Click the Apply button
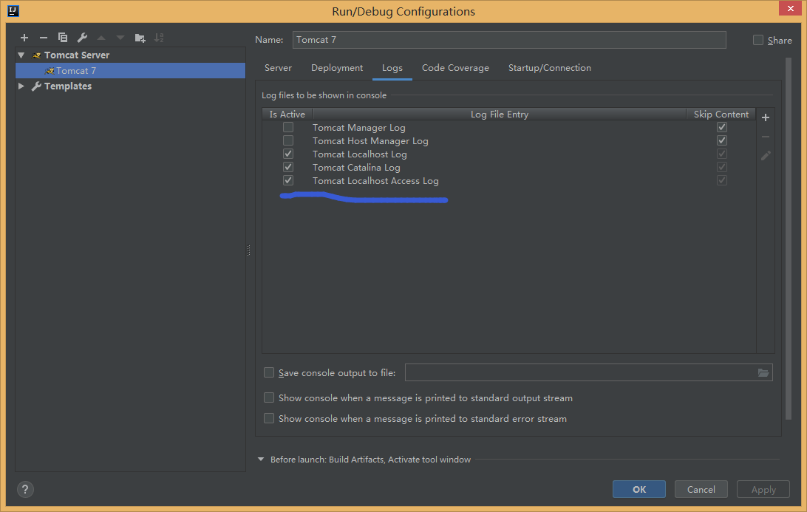Viewport: 807px width, 512px height. point(763,489)
